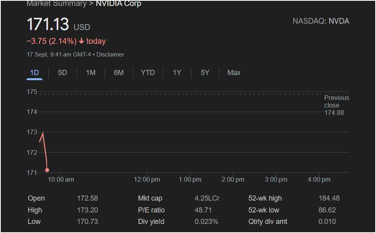This screenshot has height=233, width=376.
Task: Select the 1D time range tab
Action: 34,73
